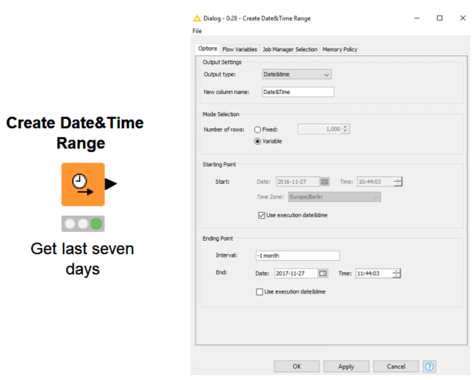Select the Fixed number of rows radio

(x=257, y=130)
